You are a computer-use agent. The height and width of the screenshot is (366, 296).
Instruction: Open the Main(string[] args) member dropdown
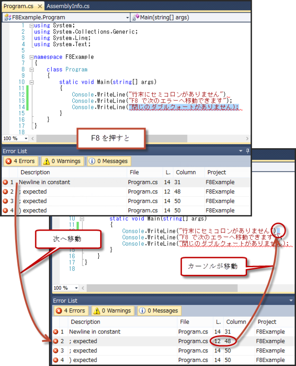[191, 17]
